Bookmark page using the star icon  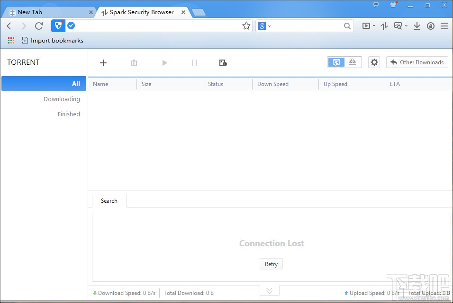pyautogui.click(x=246, y=26)
